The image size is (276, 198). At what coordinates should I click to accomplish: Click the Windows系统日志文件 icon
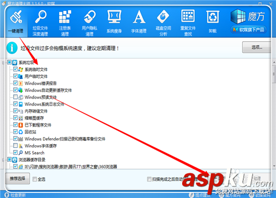(20, 104)
